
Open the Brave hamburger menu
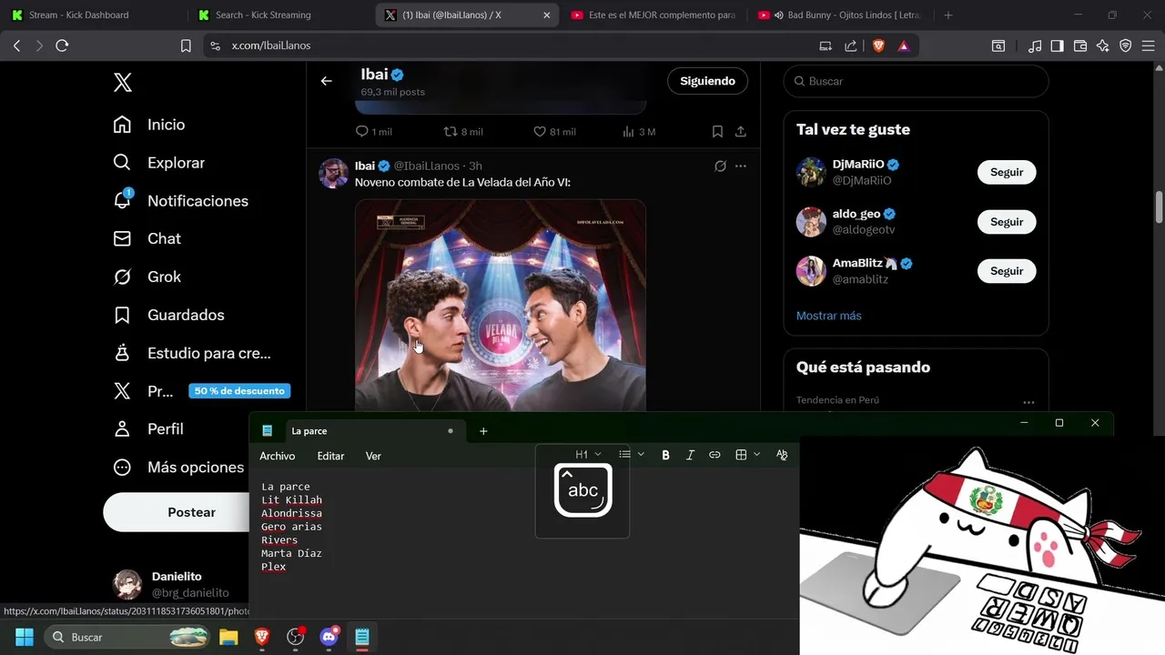1148,45
